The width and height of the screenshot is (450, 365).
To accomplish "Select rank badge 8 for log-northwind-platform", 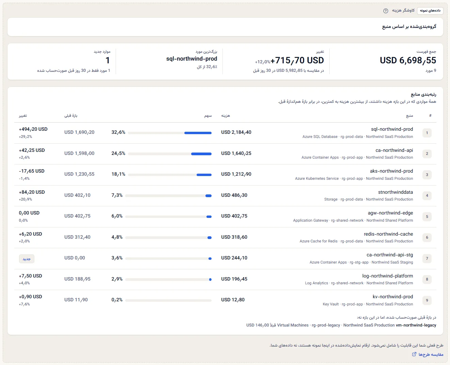I will 427,279.
